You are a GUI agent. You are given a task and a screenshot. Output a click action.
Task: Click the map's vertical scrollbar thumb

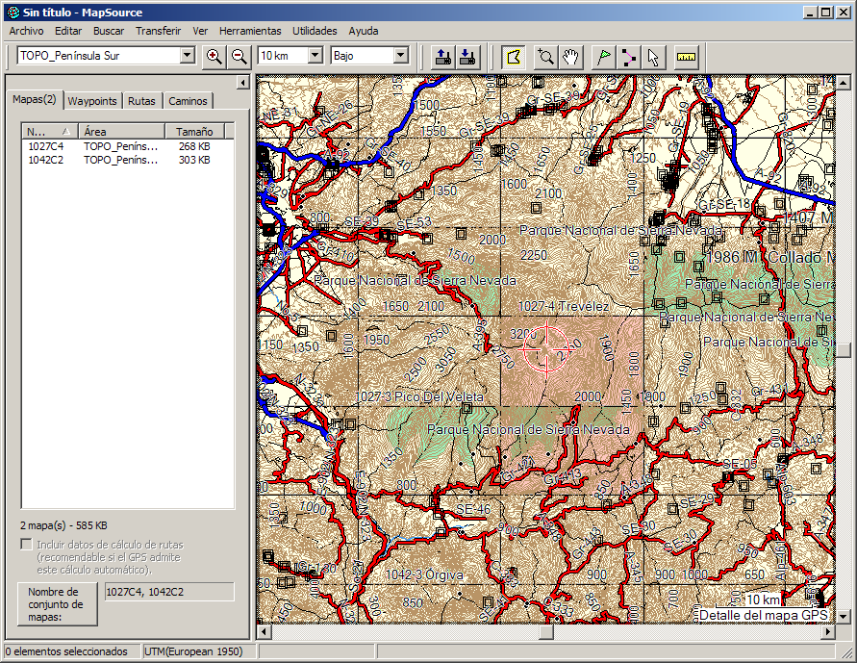coord(843,350)
